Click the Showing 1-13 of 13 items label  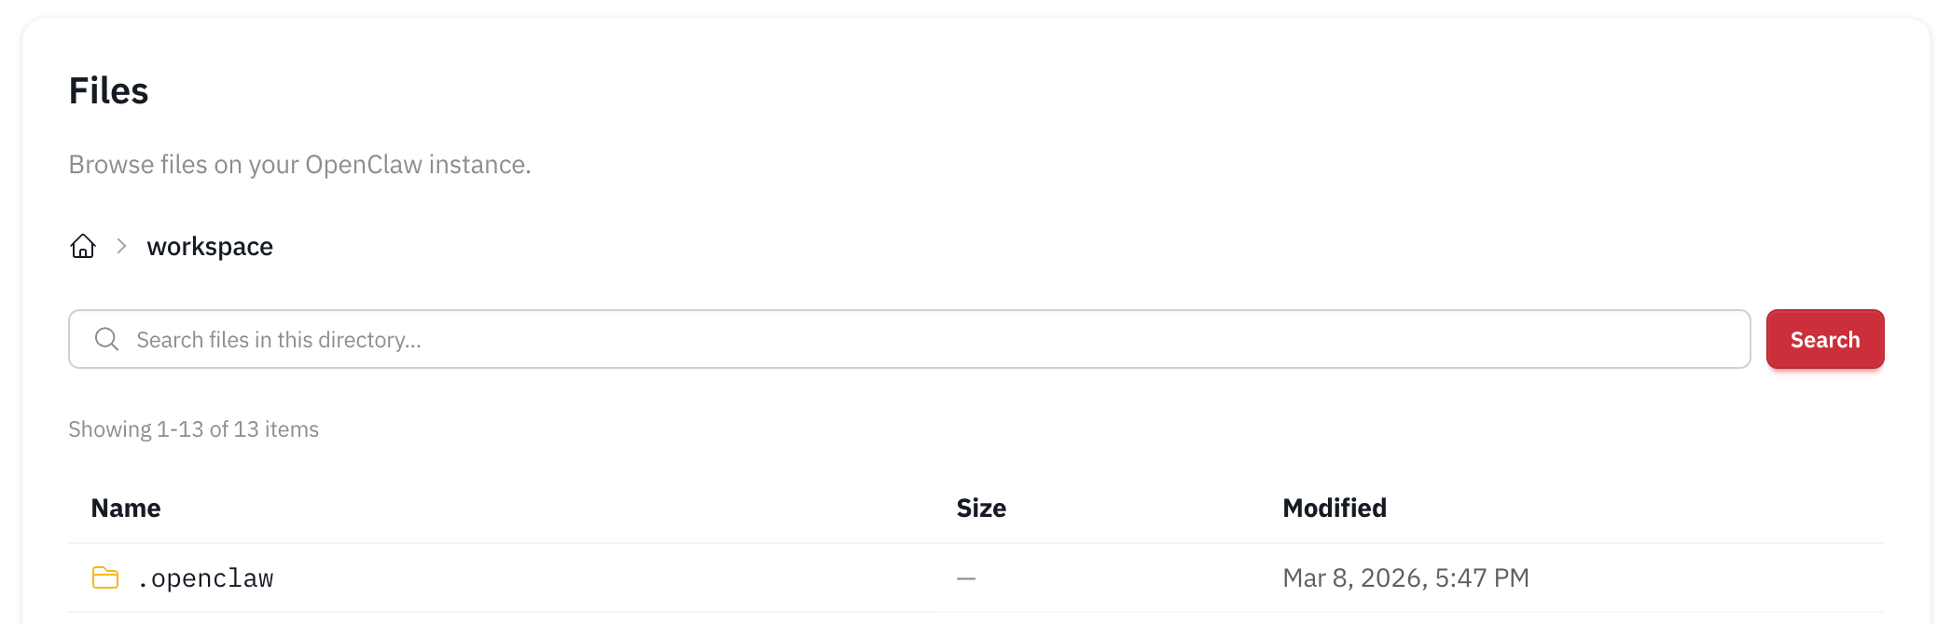tap(193, 428)
